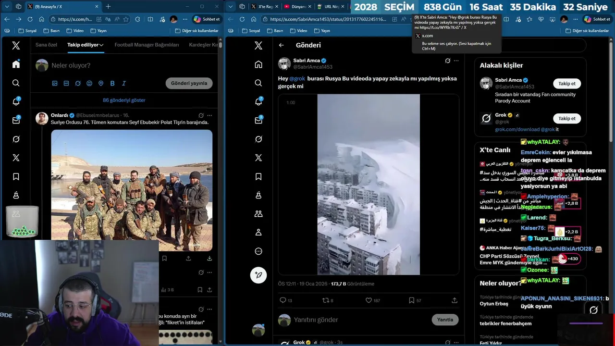615x346 pixels.
Task: Open Notifications bell in left window sidebar
Action: [16, 101]
